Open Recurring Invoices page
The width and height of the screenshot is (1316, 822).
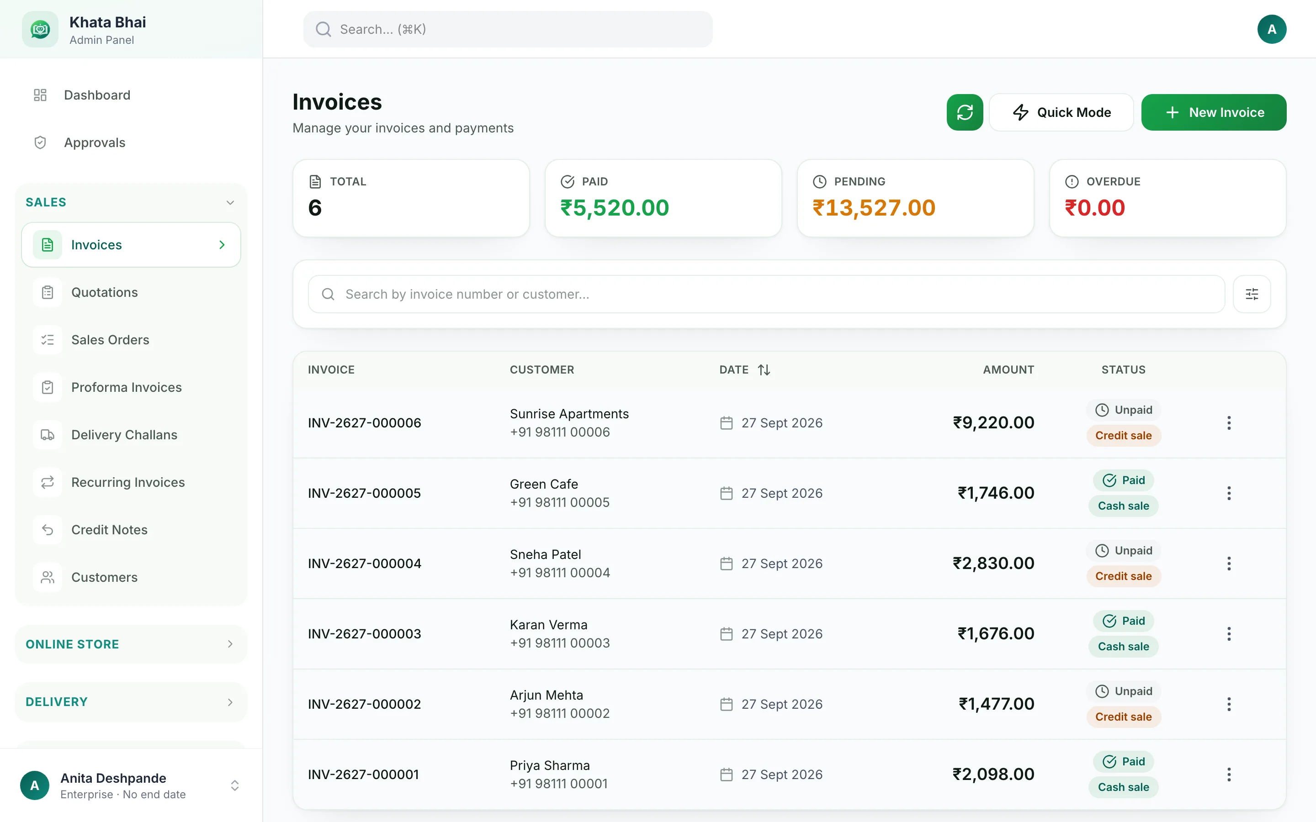click(131, 482)
